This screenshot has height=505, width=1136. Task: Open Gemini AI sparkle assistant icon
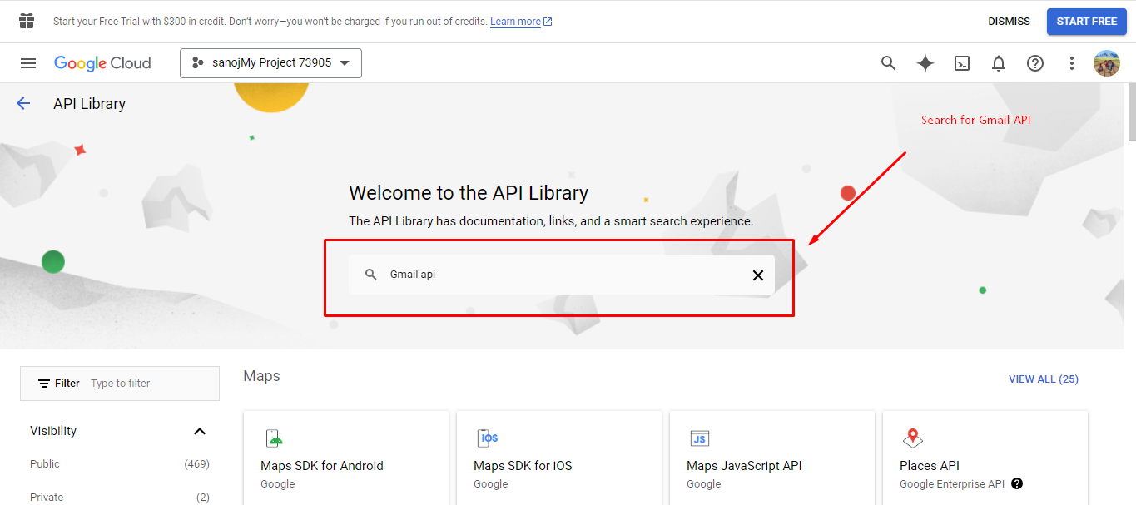925,63
